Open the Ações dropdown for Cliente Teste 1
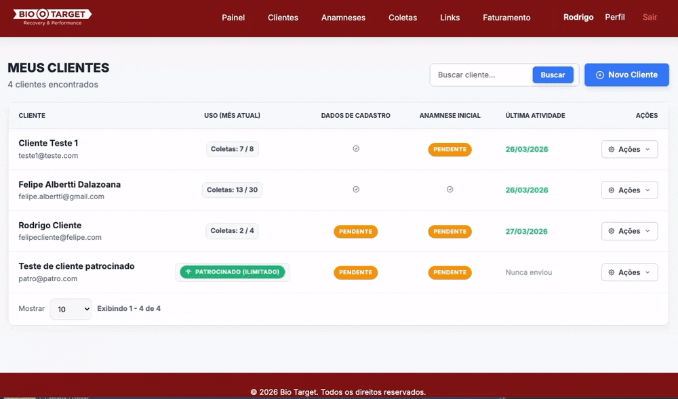 [x=629, y=149]
